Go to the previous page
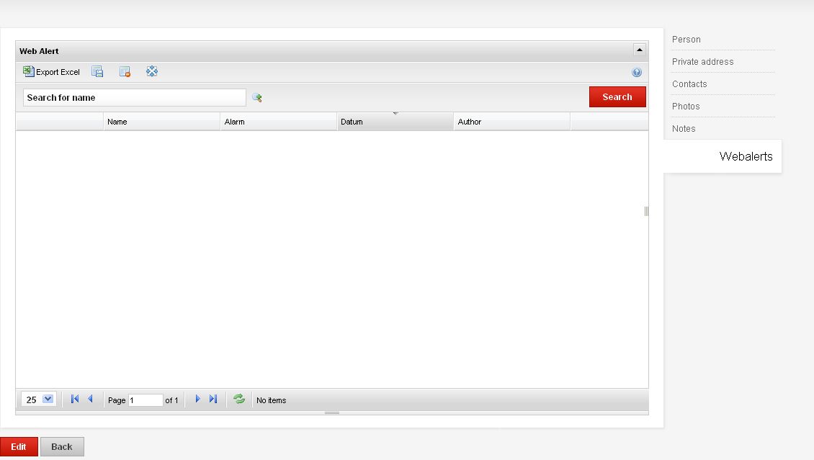Image resolution: width=814 pixels, height=460 pixels. [90, 400]
